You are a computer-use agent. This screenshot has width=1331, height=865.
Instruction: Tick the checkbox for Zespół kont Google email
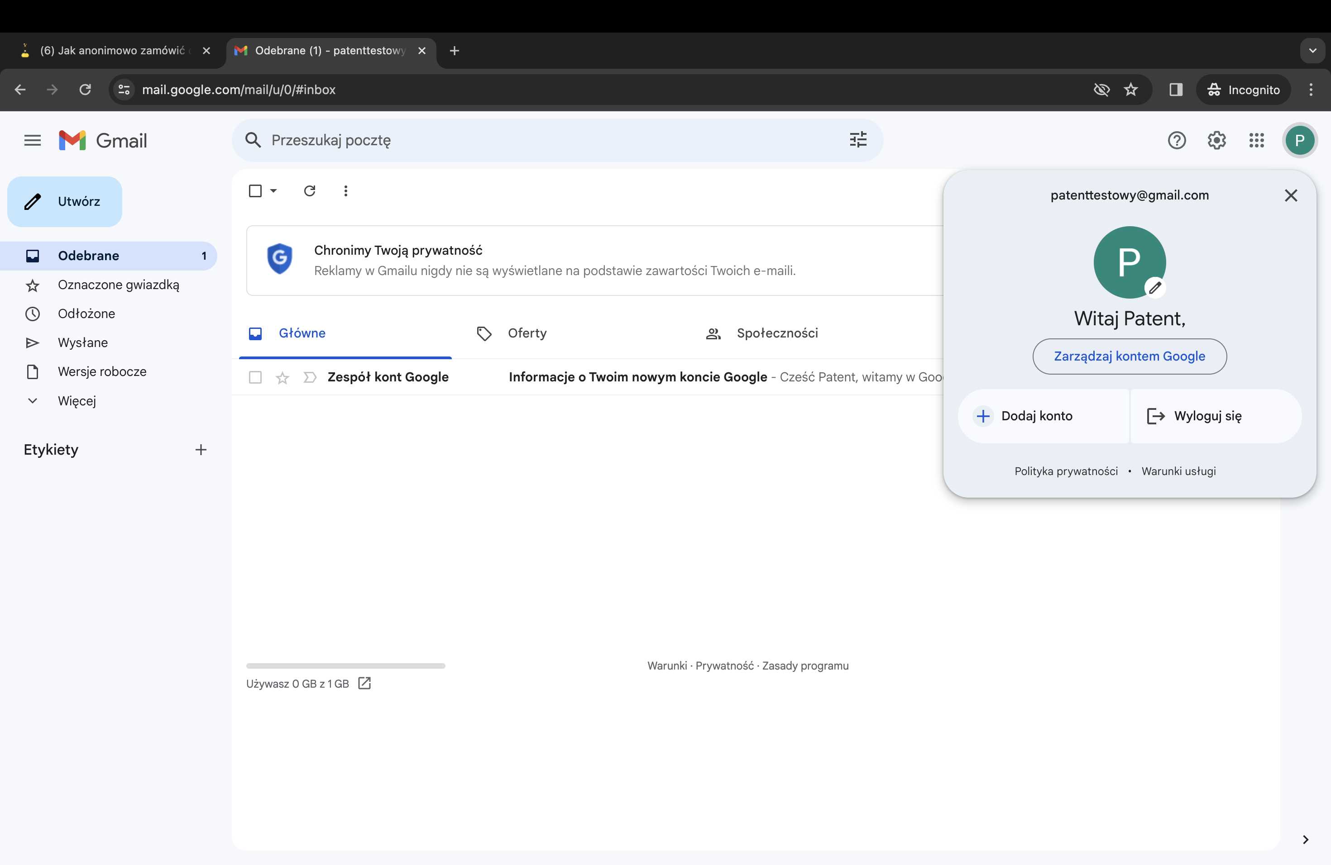[x=255, y=377]
